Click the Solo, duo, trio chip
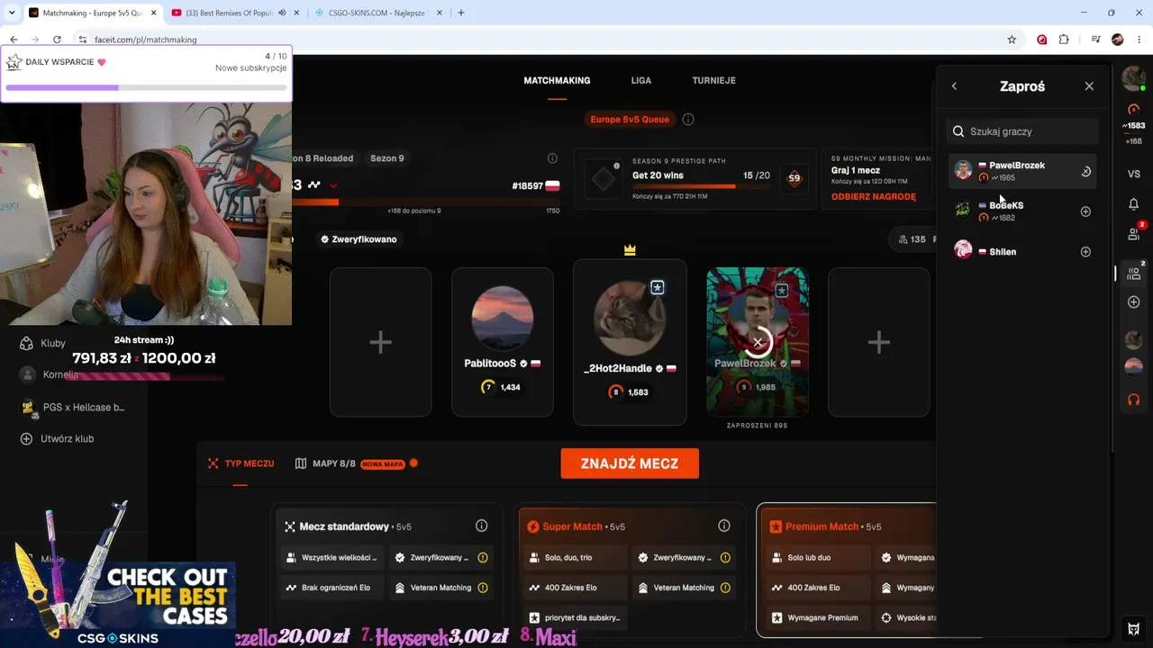 [576, 558]
